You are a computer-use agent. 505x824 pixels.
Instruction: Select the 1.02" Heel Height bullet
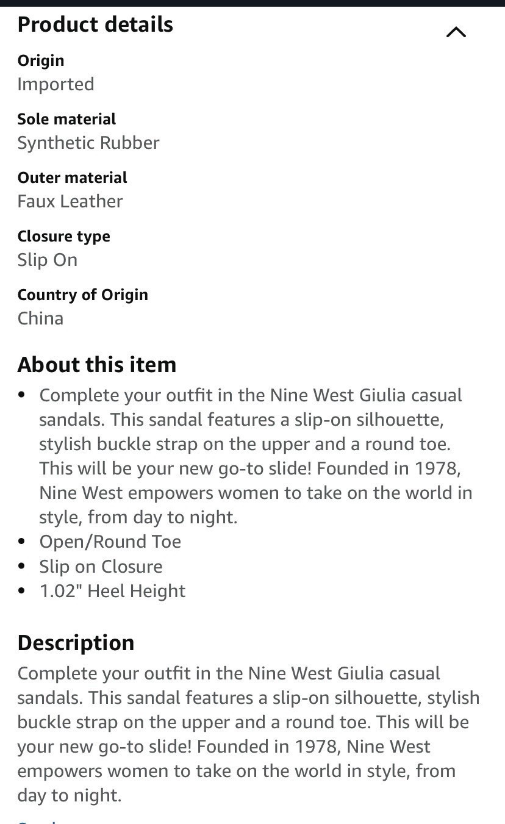coord(112,590)
